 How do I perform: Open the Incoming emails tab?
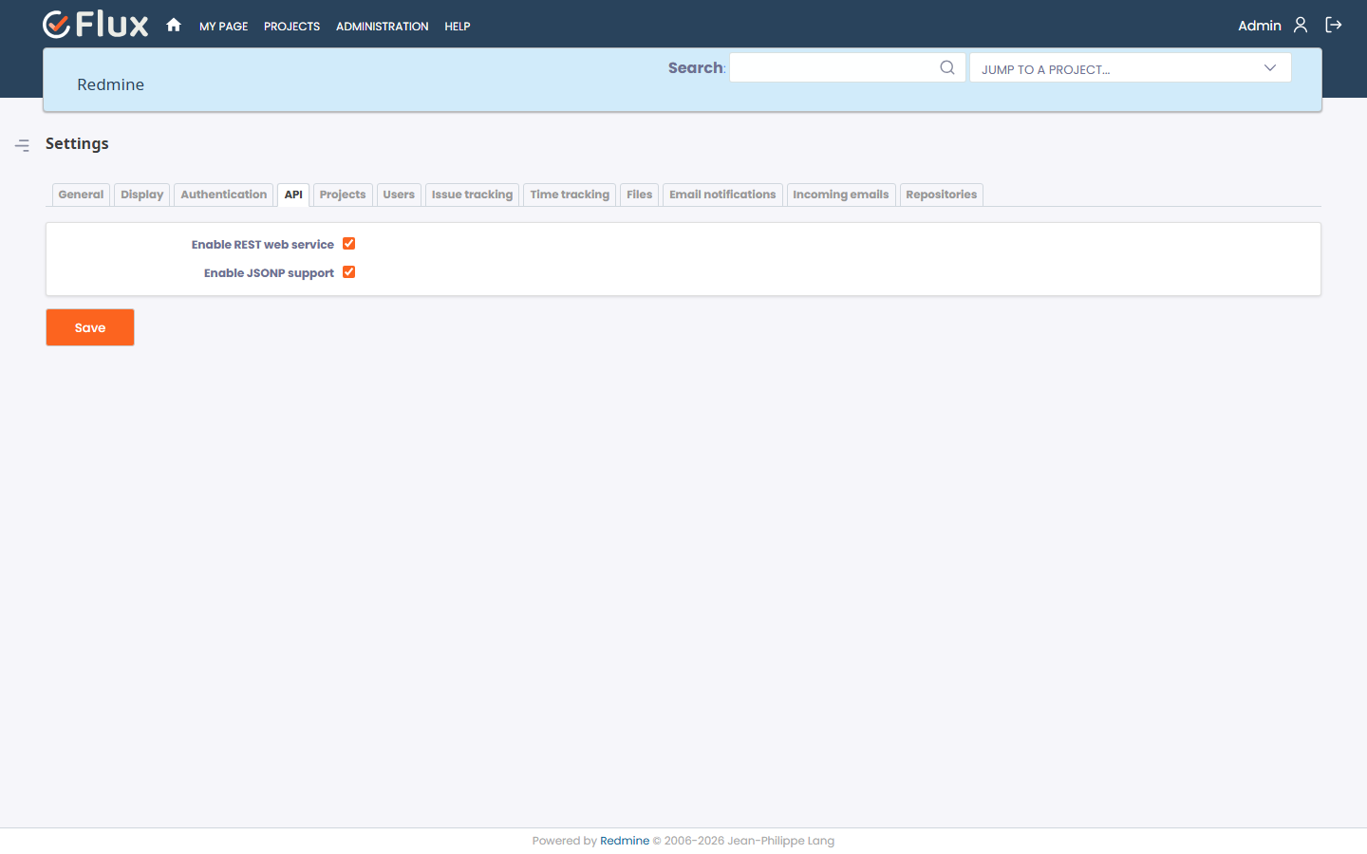[x=841, y=195]
